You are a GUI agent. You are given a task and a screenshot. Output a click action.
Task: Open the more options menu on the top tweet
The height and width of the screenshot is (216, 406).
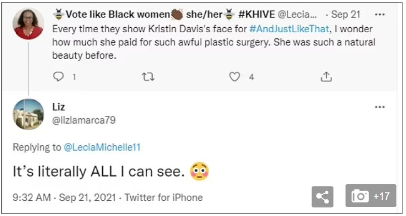click(380, 14)
